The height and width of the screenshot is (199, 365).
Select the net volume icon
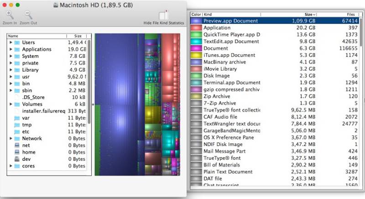click(x=17, y=145)
